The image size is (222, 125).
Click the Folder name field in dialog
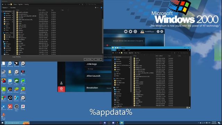[x=59, y=57]
